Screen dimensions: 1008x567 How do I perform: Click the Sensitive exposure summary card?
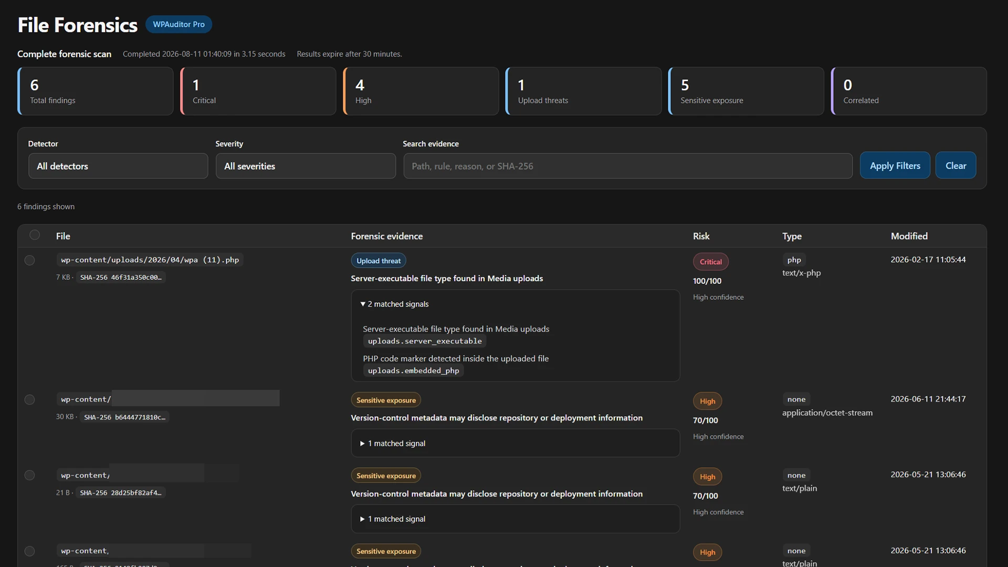[746, 91]
